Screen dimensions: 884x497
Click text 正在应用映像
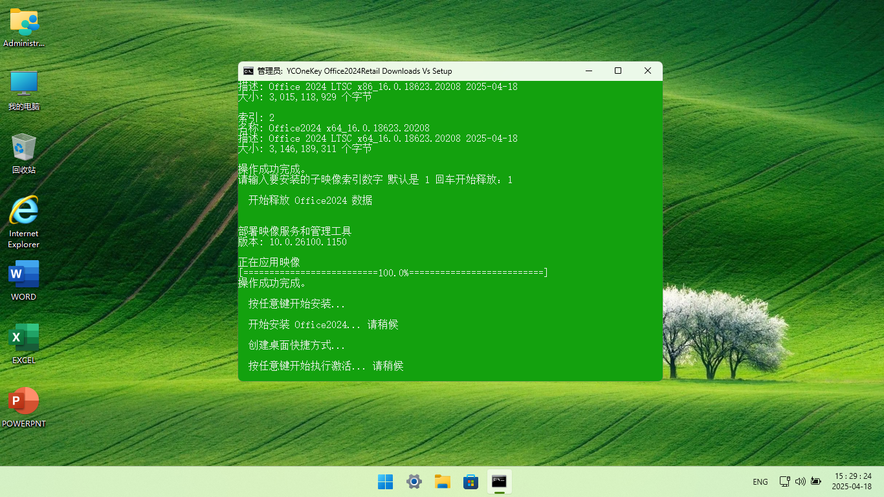tap(269, 263)
